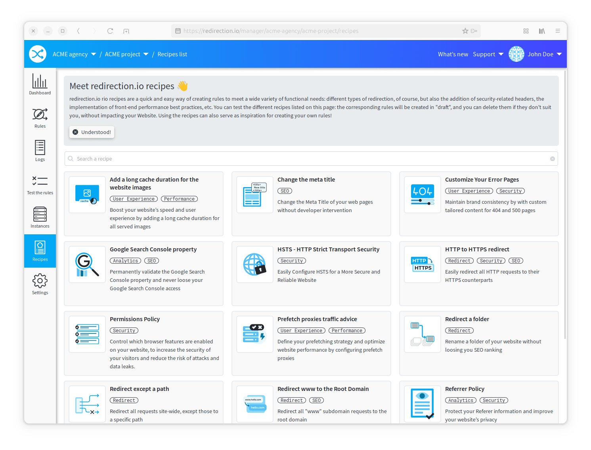Click Analytics tag on Referrer Policy
Image resolution: width=591 pixels, height=450 pixels.
[461, 400]
